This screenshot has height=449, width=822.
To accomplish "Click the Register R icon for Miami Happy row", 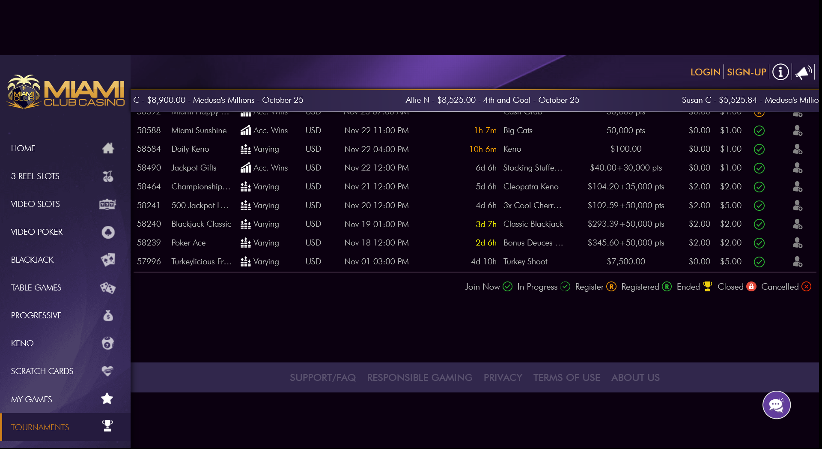I will 759,112.
